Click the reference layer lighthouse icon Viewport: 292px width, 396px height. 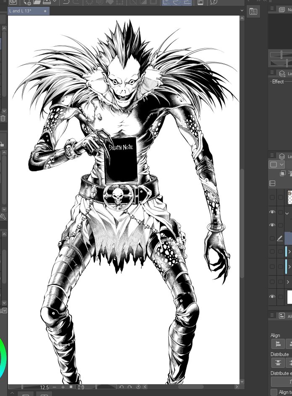click(x=290, y=173)
